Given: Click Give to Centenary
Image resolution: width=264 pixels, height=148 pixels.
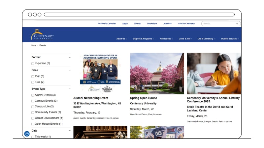Looking at the screenshot, I should [186, 24].
